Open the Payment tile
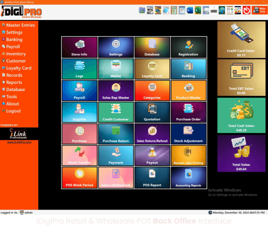The height and width of the screenshot is (227, 268). (x=116, y=156)
